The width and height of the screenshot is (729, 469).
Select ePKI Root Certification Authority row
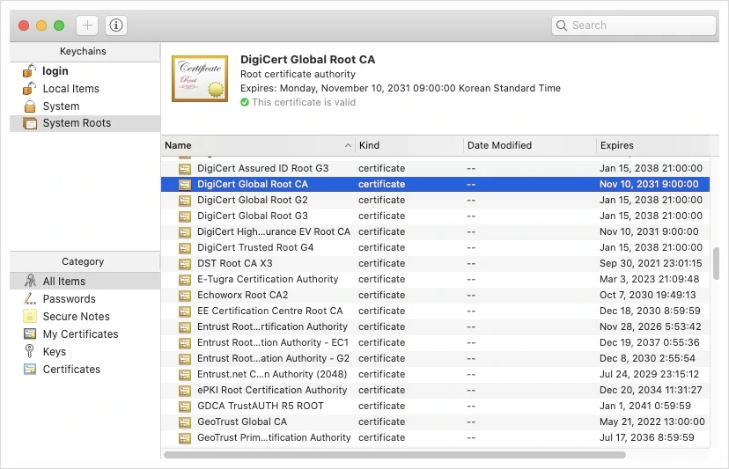point(435,390)
